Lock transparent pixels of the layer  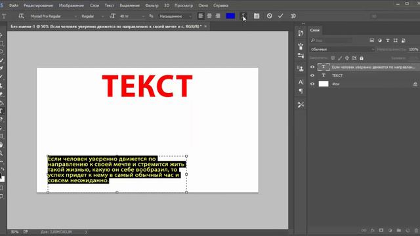point(333,58)
